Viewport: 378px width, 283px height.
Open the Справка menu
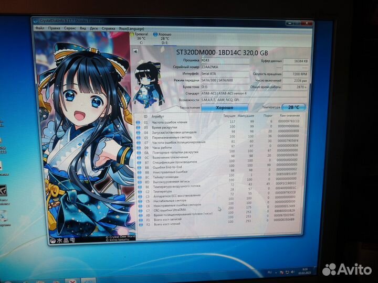[x=109, y=29]
